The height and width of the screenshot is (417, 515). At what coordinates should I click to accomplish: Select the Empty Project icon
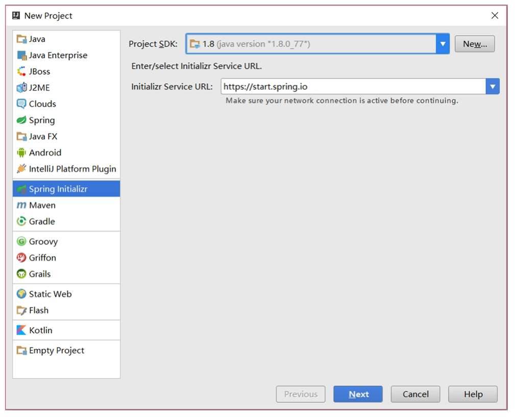[21, 350]
